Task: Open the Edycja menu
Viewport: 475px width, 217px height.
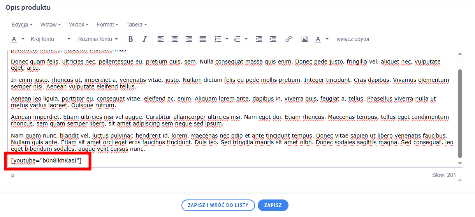Action: [x=22, y=25]
